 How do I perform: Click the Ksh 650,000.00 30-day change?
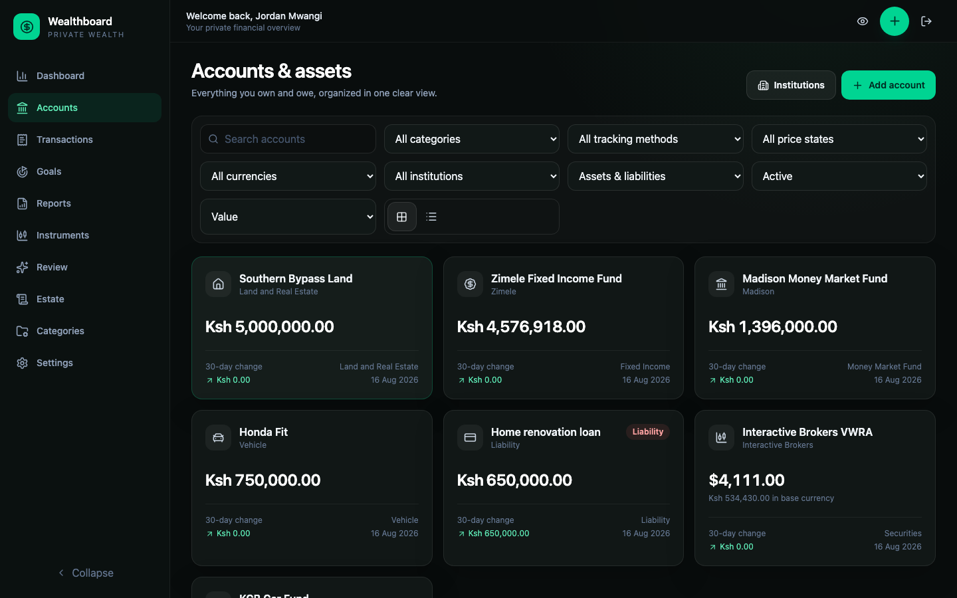point(493,534)
